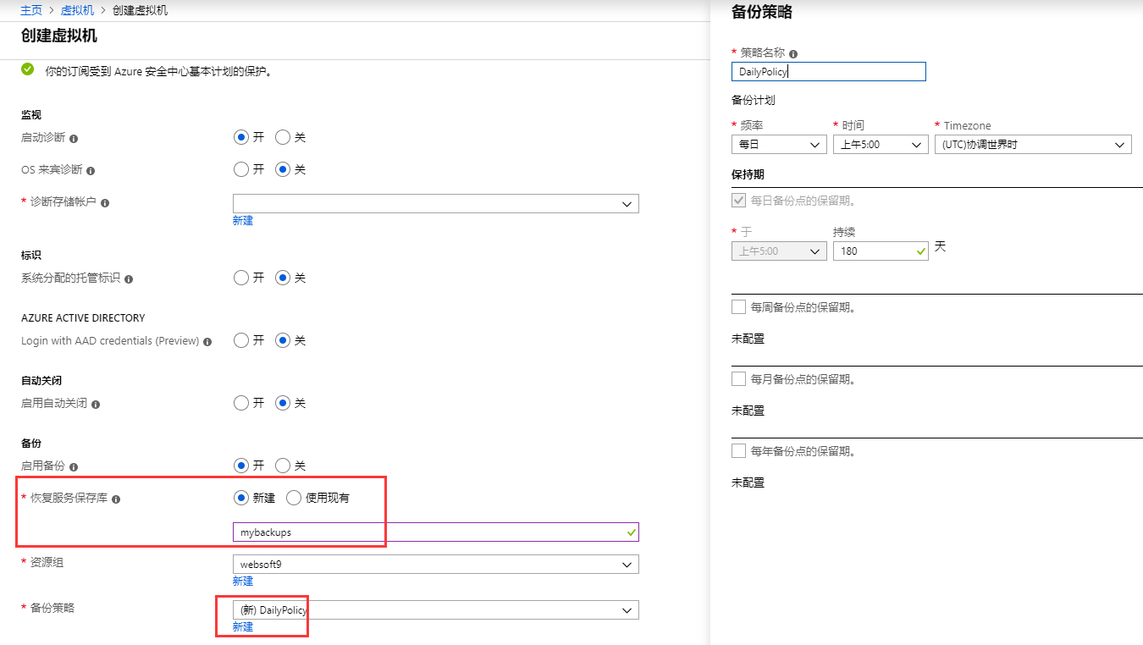This screenshot has height=645, width=1143.
Task: Click info icon next to 启动诊断
Action: 74,138
